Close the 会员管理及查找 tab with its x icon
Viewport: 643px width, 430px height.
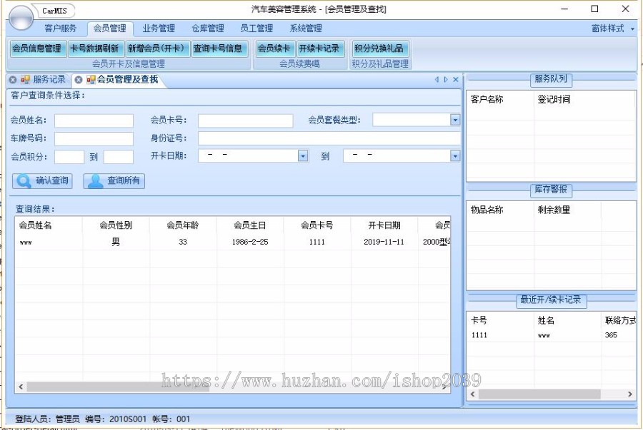(79, 80)
